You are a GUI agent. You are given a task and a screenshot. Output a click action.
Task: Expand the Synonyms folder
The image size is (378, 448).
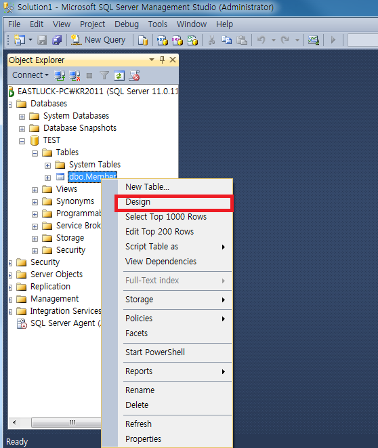35,203
